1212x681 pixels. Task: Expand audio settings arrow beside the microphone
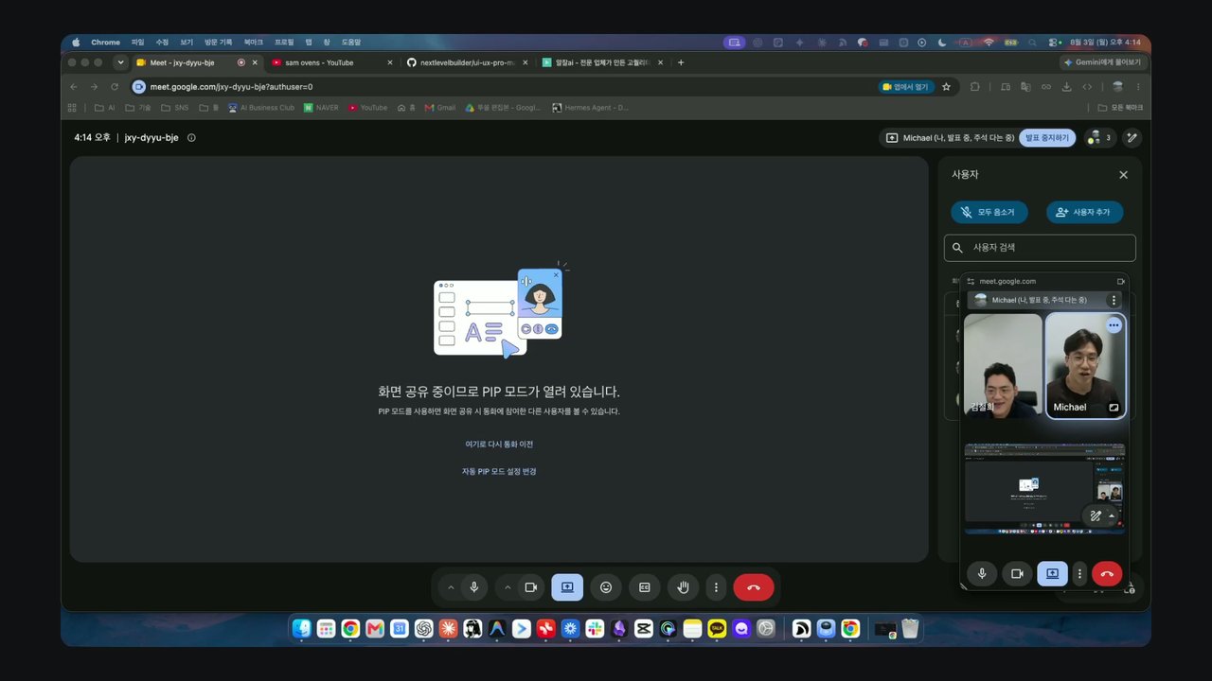click(x=451, y=587)
